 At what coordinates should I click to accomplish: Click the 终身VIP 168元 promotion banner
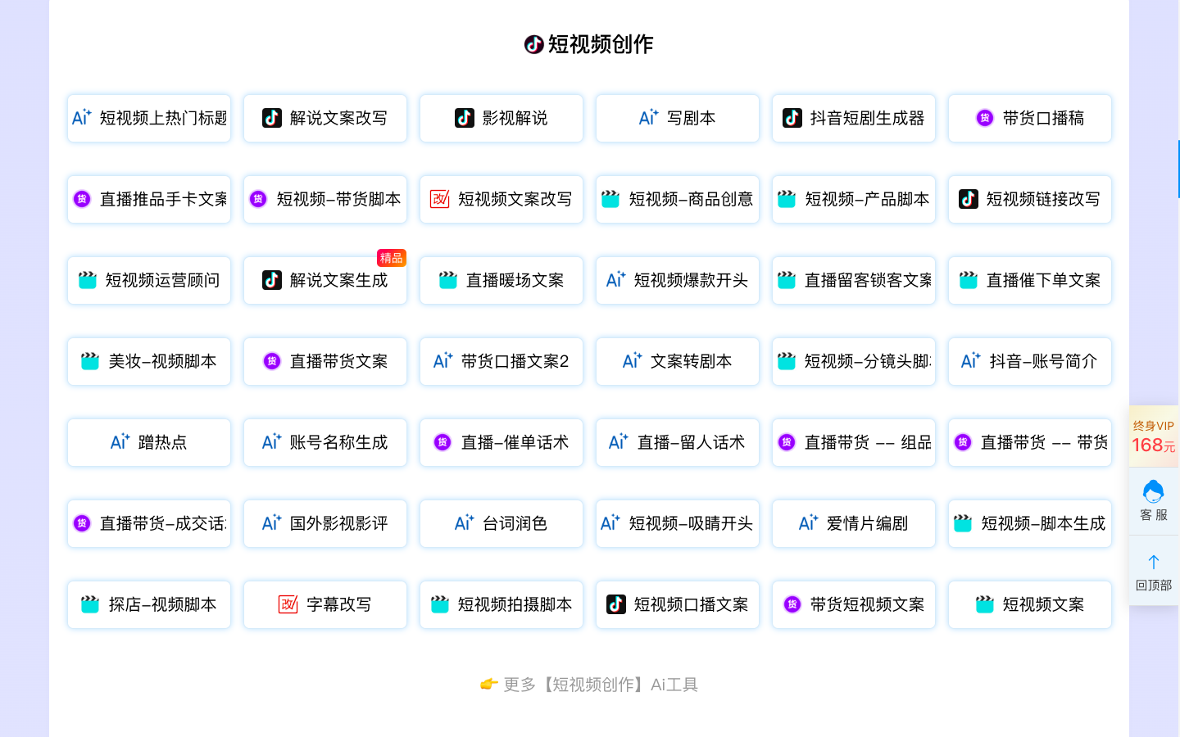tap(1153, 436)
